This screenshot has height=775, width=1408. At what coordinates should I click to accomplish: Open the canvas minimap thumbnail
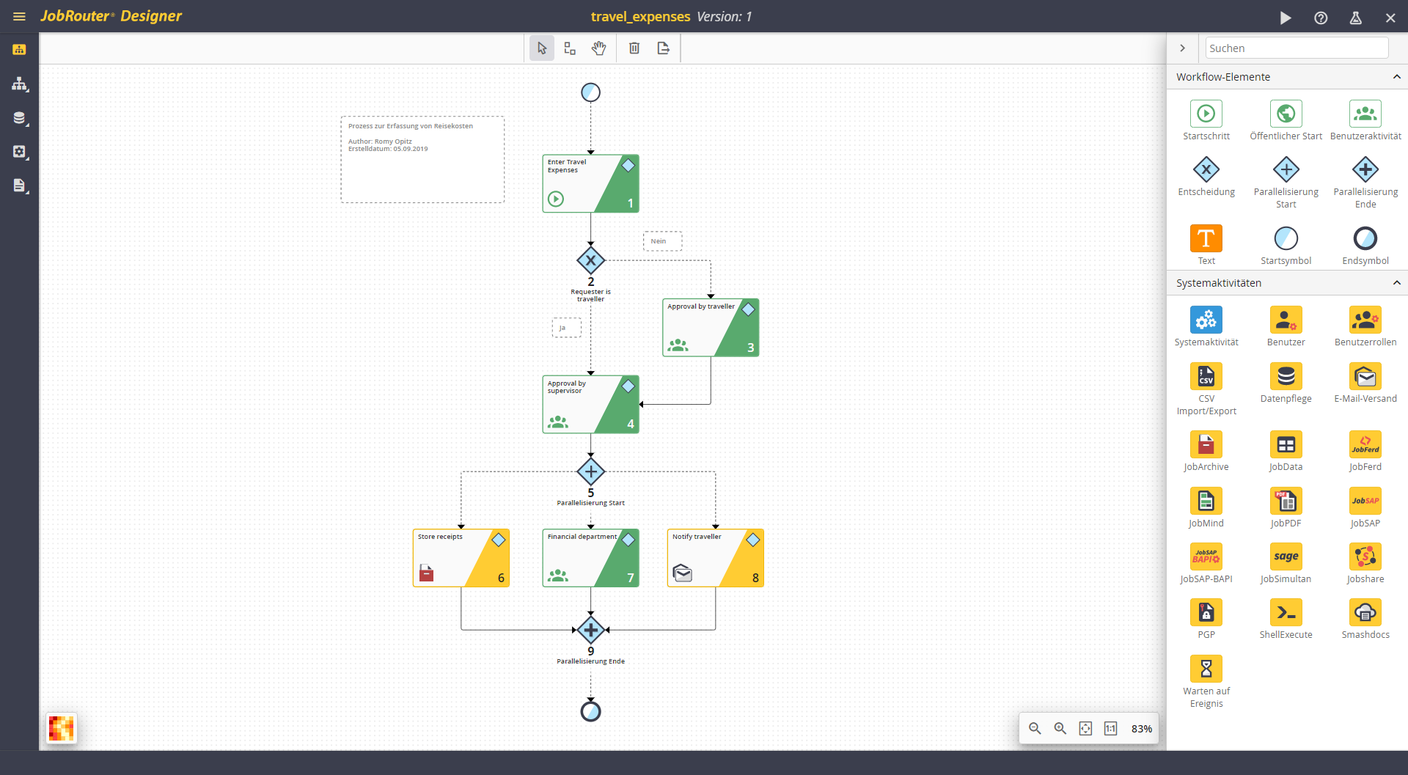62,728
